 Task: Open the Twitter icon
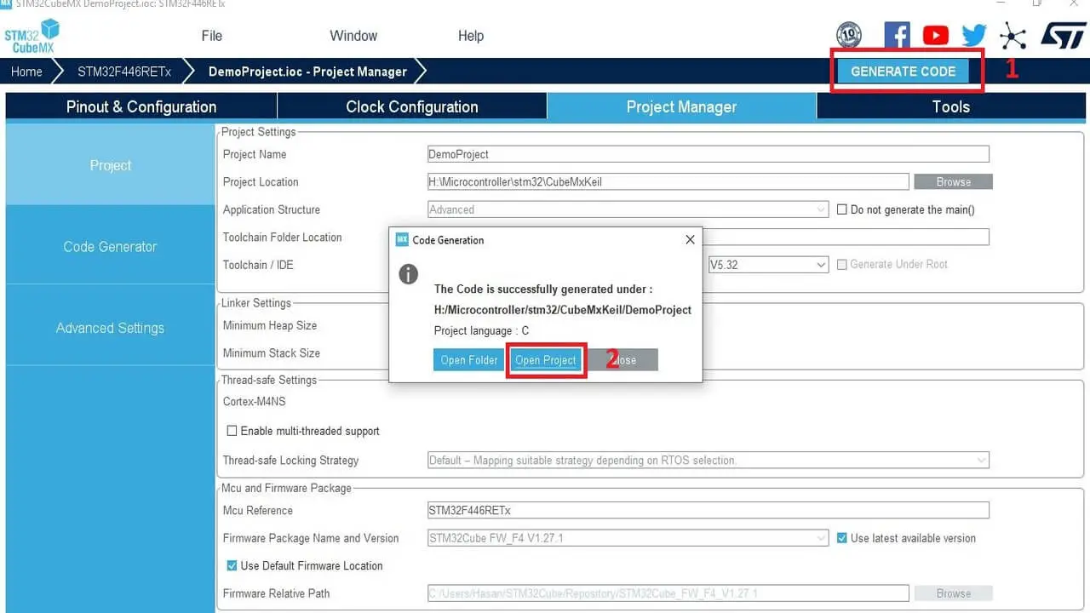973,35
